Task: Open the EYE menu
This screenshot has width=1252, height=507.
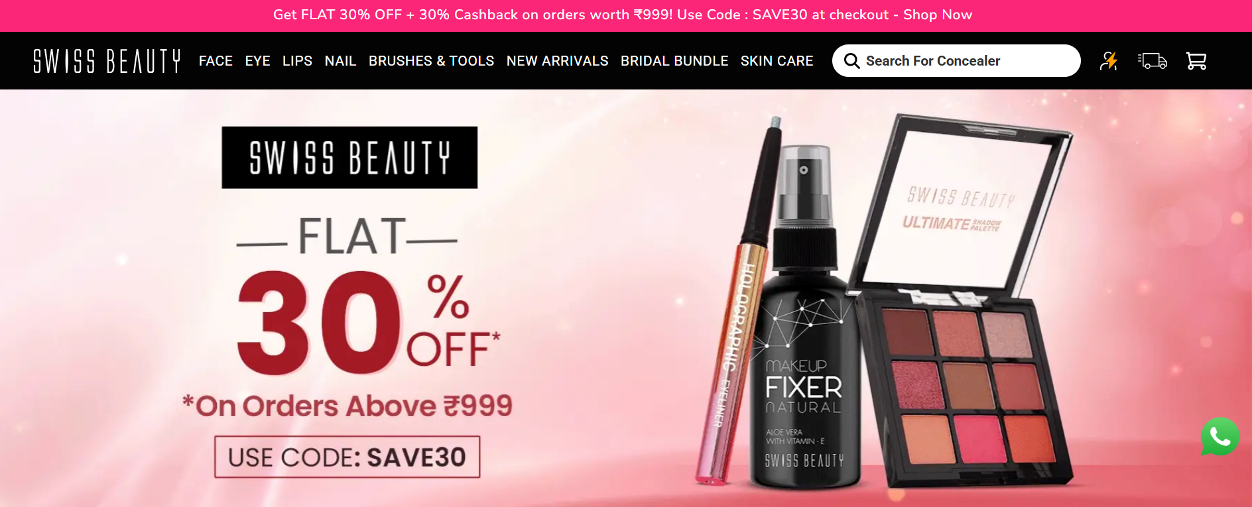Action: click(257, 61)
